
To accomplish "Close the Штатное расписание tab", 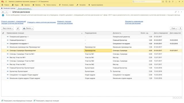I will [31, 8].
